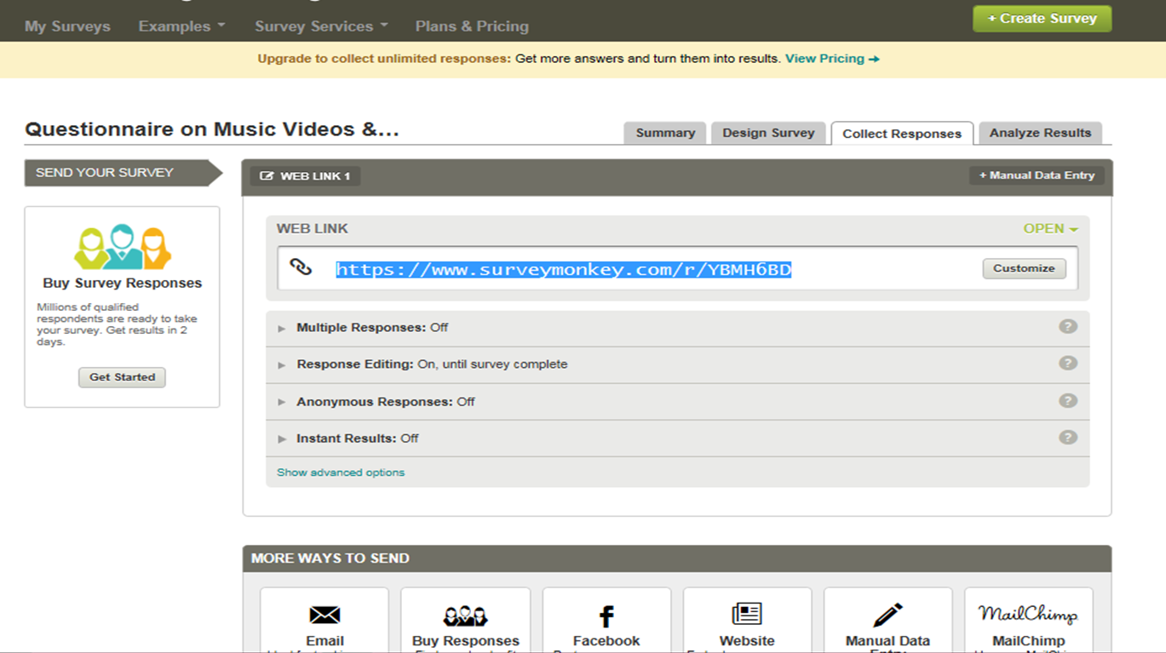This screenshot has height=653, width=1166.
Task: Click the + Manual Data Entry header button
Action: [1037, 175]
